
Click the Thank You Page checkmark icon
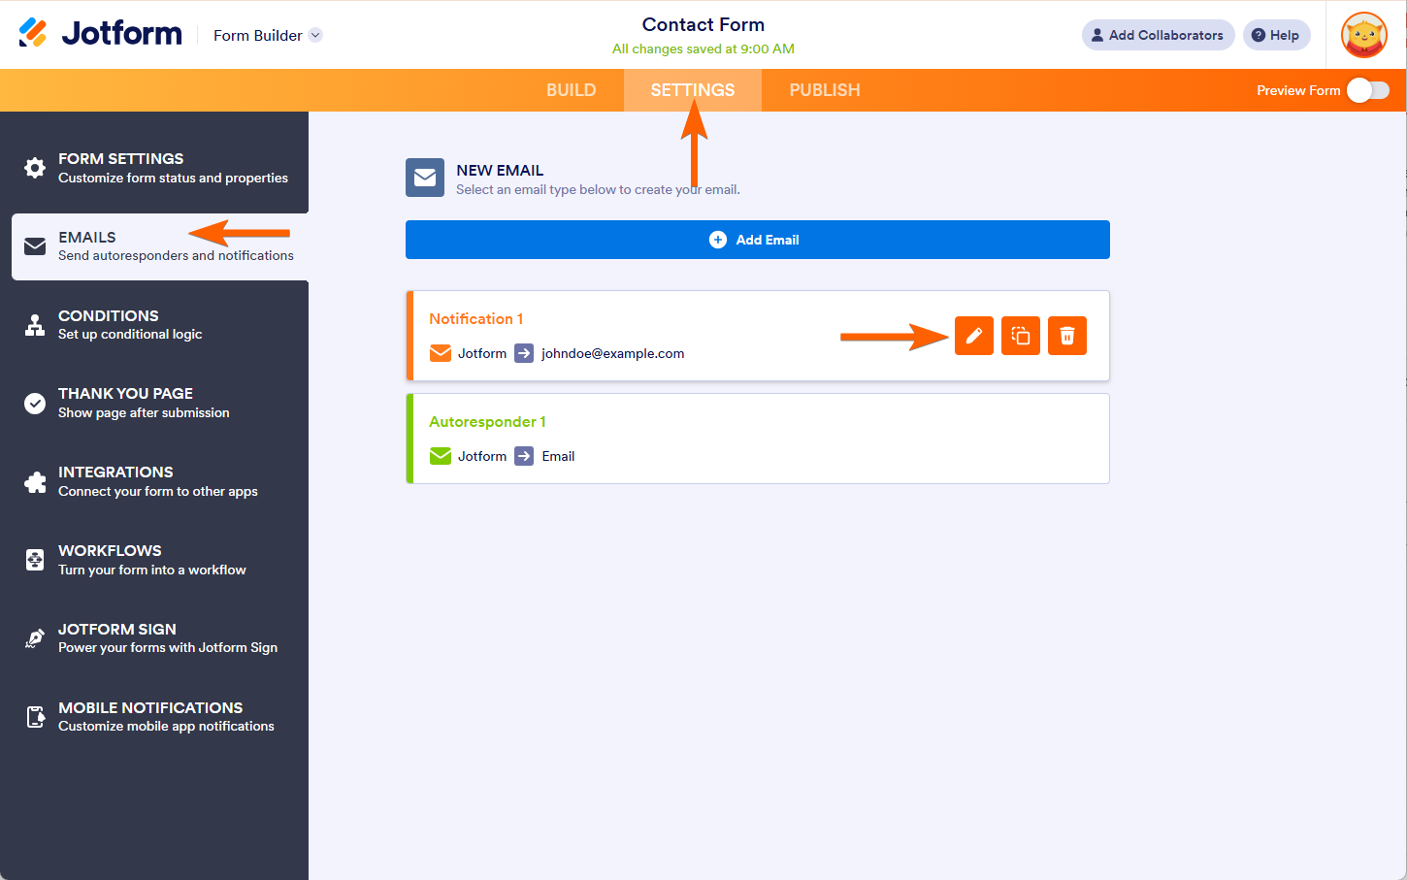35,404
